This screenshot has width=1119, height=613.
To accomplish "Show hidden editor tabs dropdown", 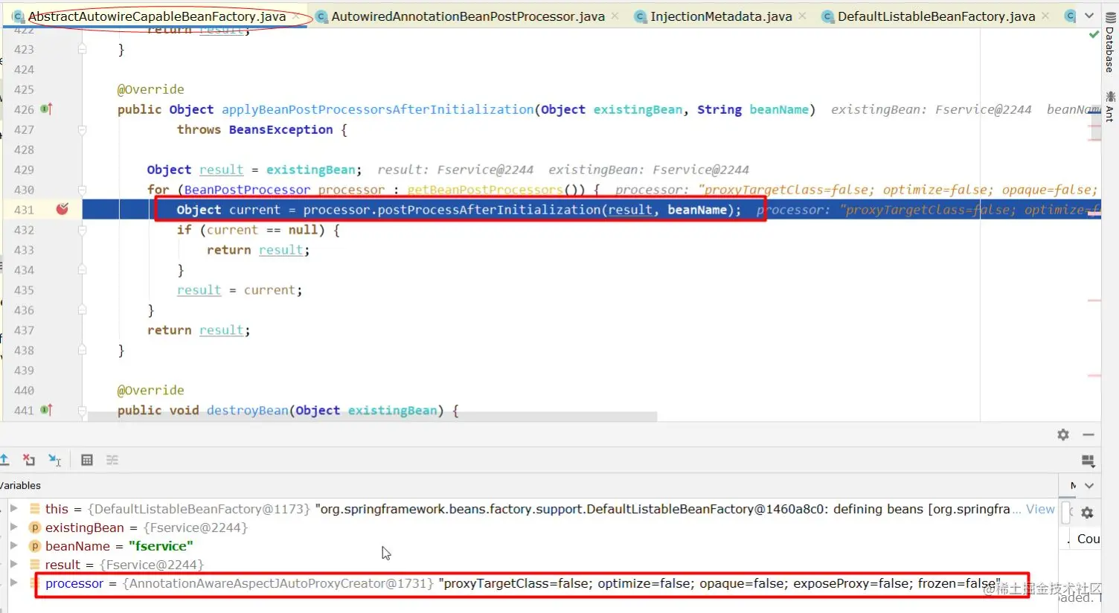I will [x=1089, y=16].
